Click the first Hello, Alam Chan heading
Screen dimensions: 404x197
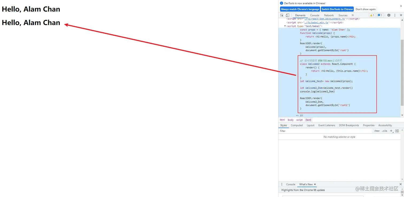click(x=31, y=9)
